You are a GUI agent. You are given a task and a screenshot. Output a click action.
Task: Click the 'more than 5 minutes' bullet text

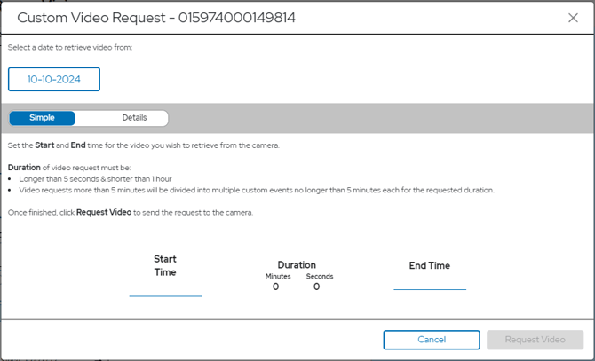(x=256, y=190)
